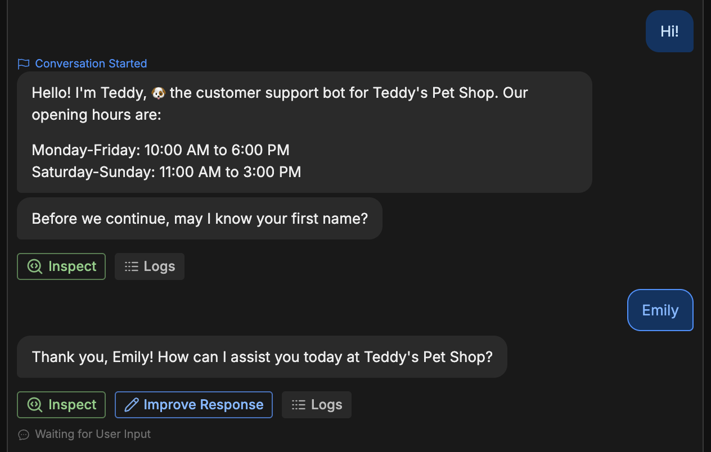Image resolution: width=711 pixels, height=452 pixels.
Task: Click the pencil icon on Improve Response
Action: tap(132, 405)
